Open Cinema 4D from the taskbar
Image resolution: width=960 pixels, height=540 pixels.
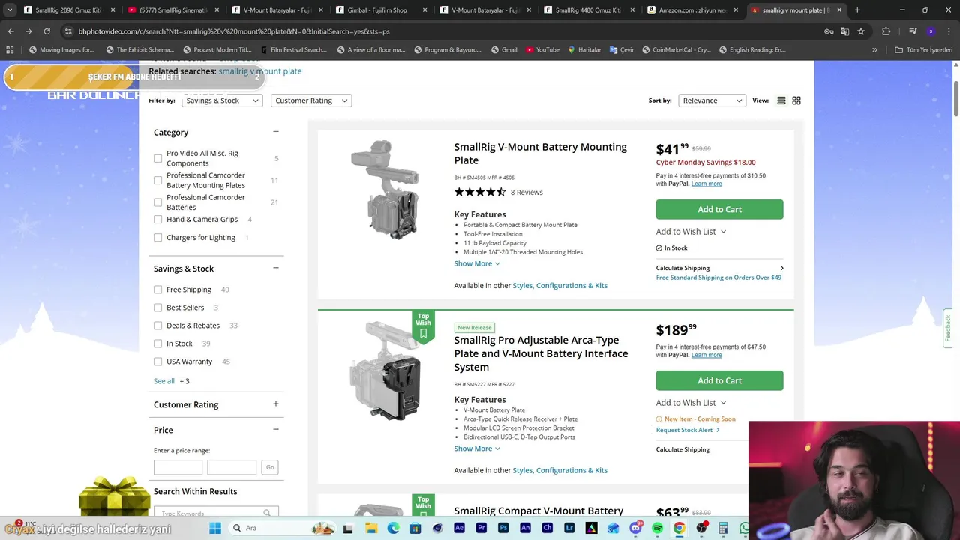pyautogui.click(x=437, y=528)
